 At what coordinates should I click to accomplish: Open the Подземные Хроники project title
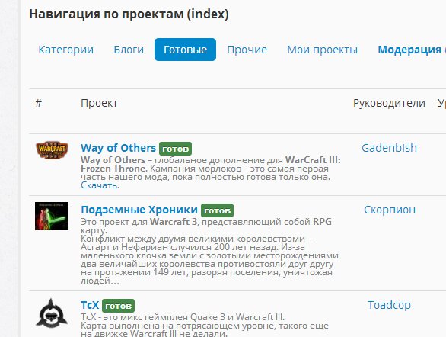pos(139,210)
